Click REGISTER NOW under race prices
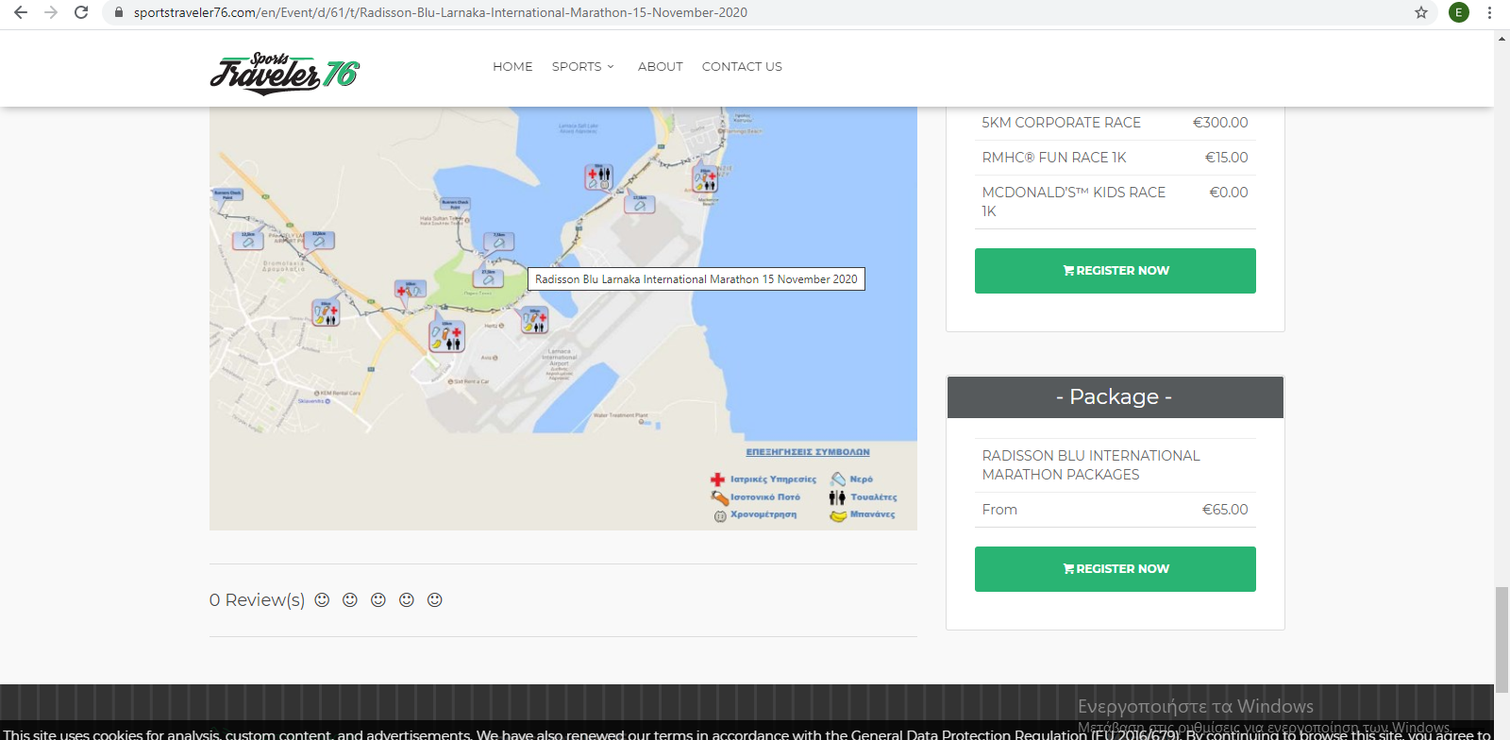The height and width of the screenshot is (740, 1510). (x=1116, y=271)
